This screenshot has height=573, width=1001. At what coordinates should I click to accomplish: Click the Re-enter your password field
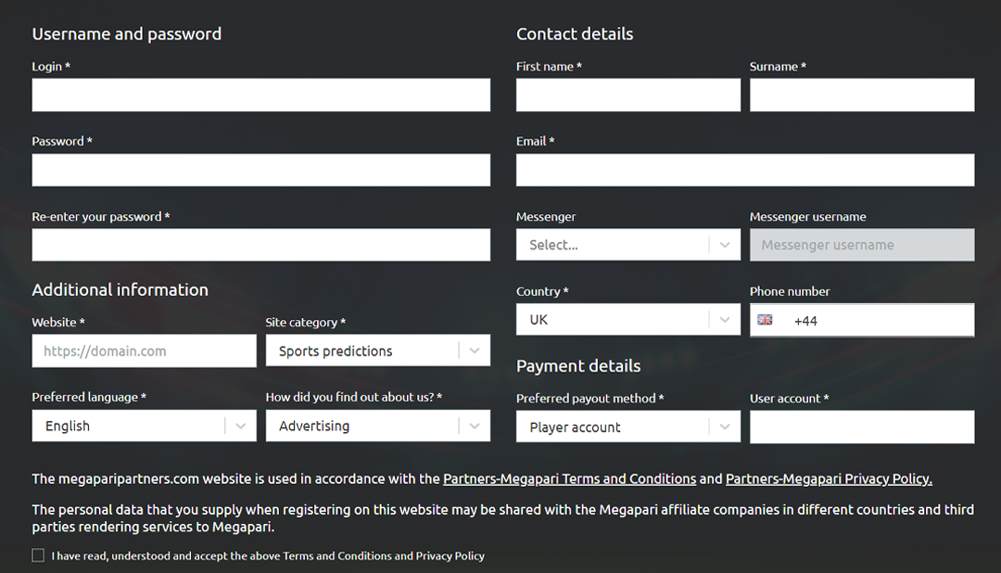[x=261, y=245]
